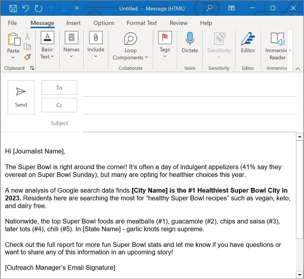
Task: Select the Format Painter brush icon
Action: click(x=27, y=57)
